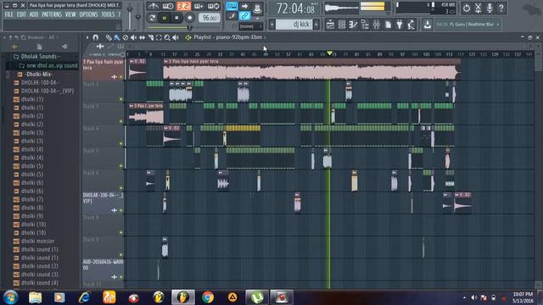
Task: Open the Piano roll icon
Action: click(353, 25)
